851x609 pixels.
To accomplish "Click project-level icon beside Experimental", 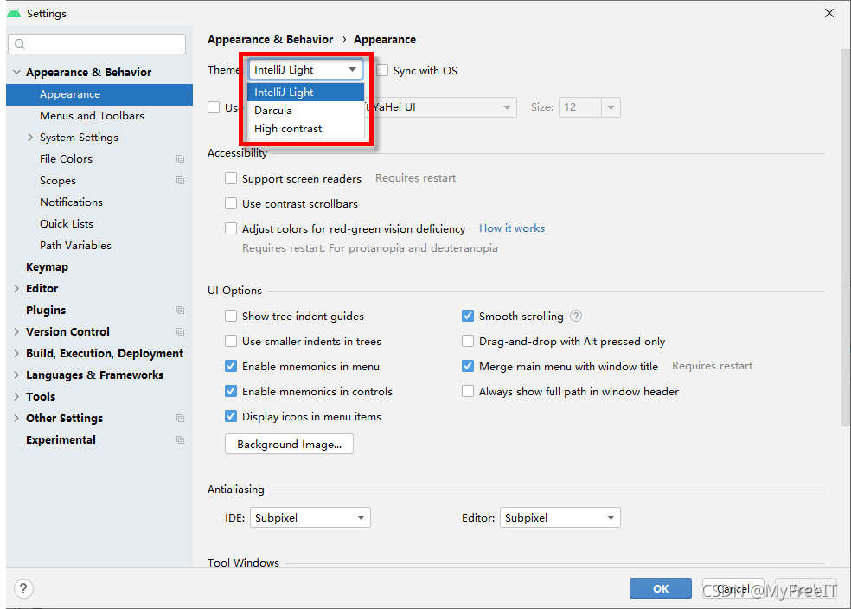I will pos(180,439).
